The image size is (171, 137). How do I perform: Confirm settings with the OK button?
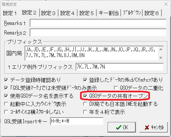(x=122, y=127)
